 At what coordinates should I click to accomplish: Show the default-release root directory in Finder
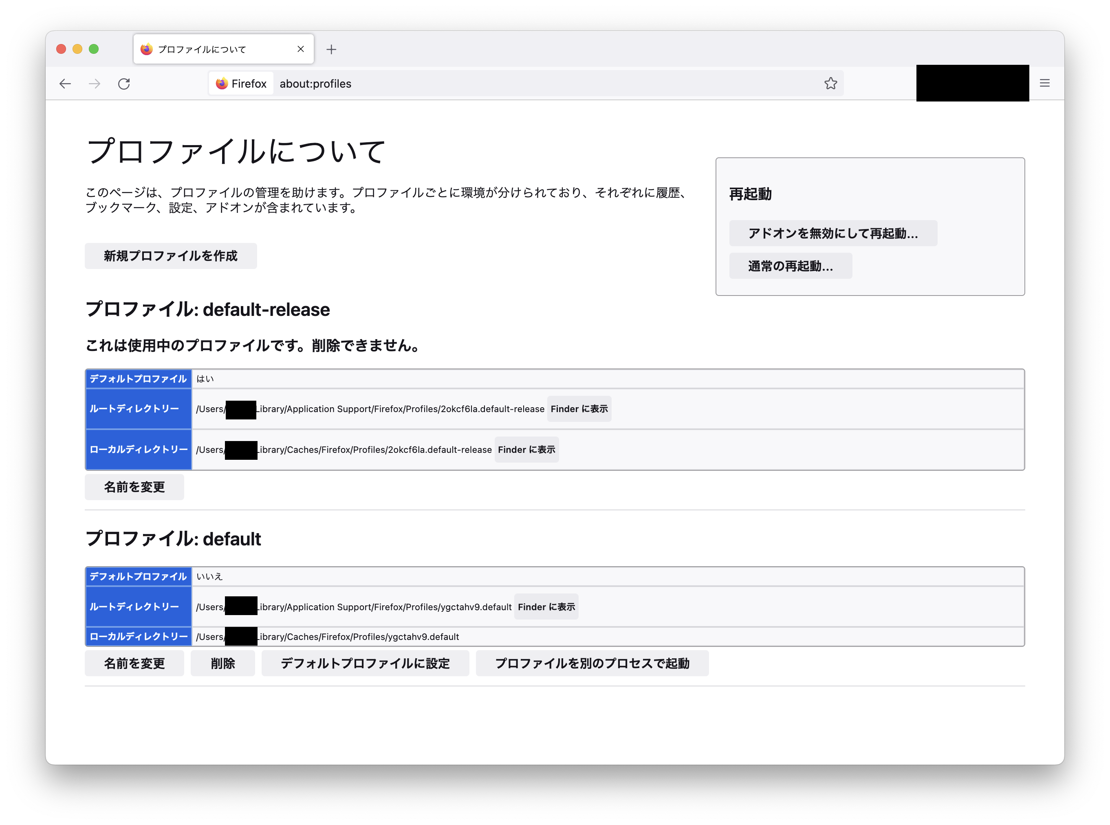[579, 408]
